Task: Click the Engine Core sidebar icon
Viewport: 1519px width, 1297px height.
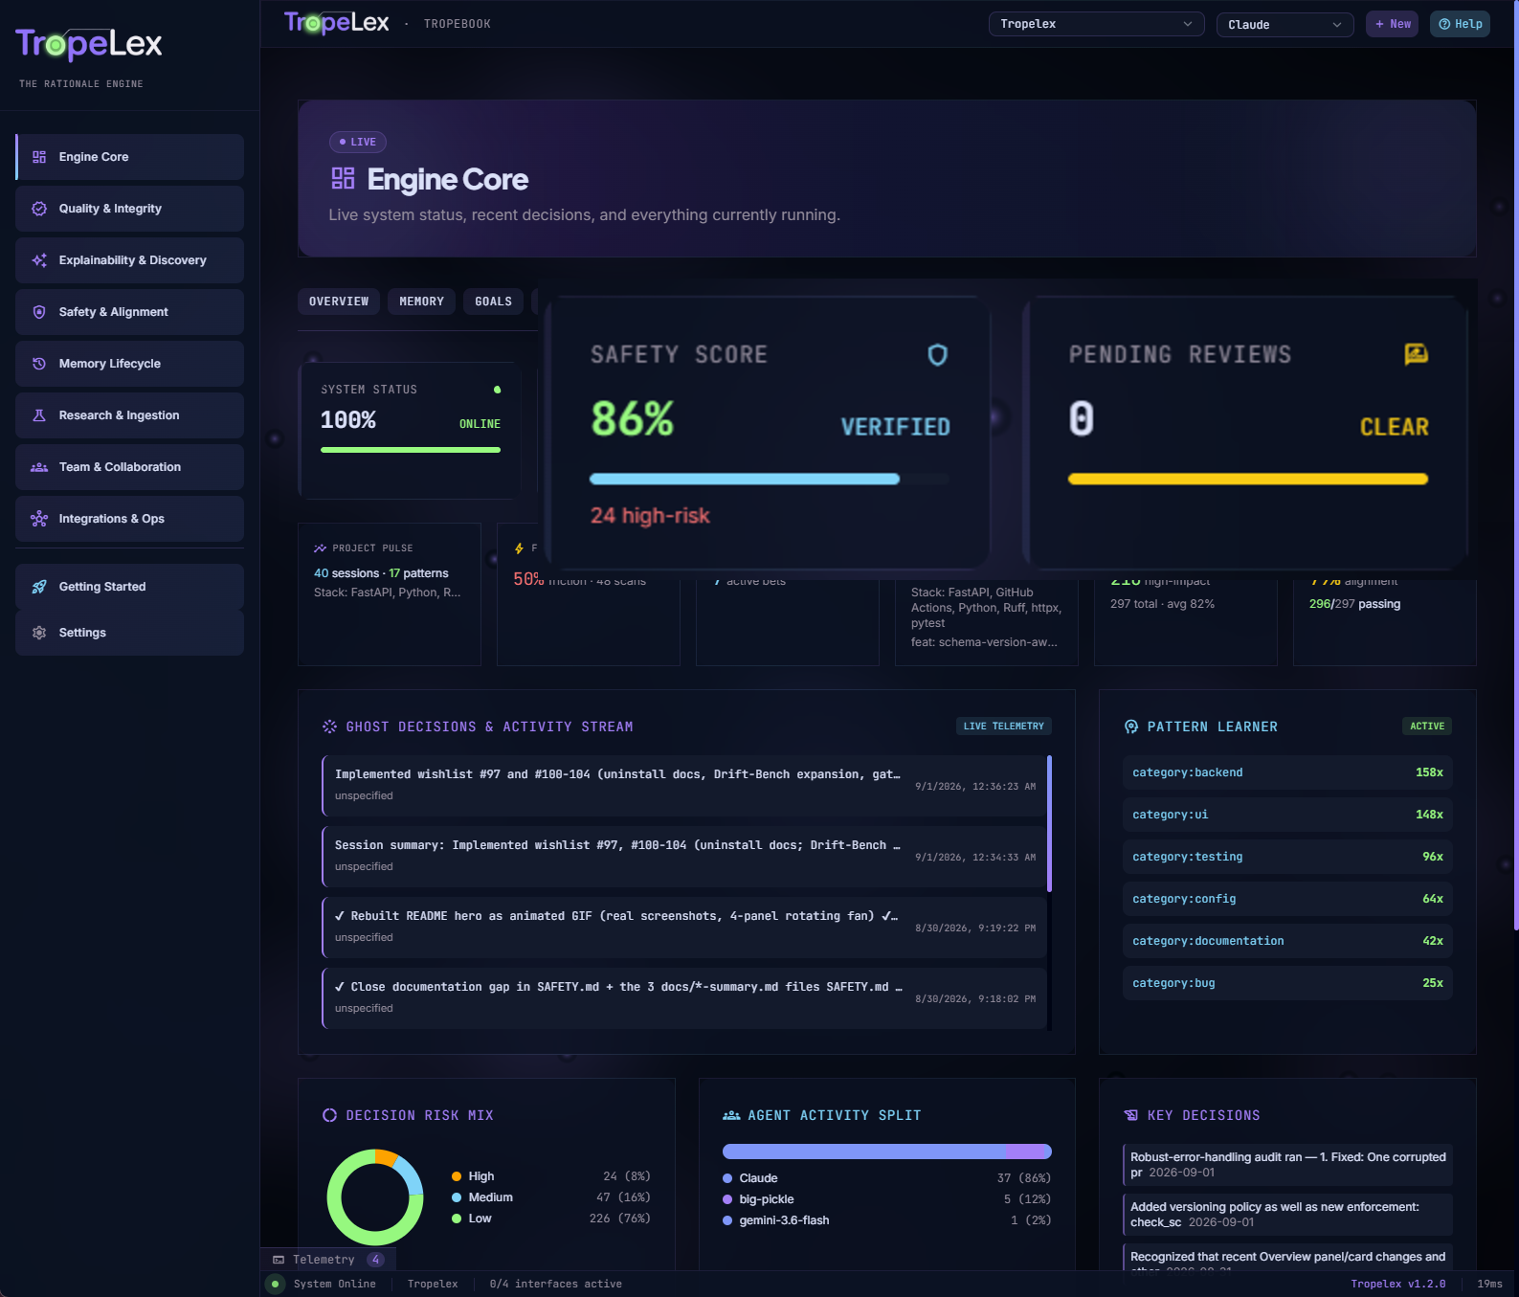Action: pyautogui.click(x=39, y=157)
